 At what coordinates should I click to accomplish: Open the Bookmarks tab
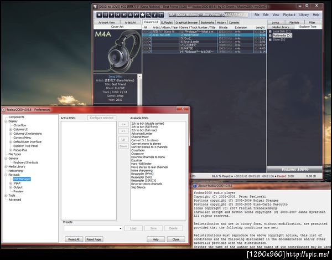click(207, 23)
